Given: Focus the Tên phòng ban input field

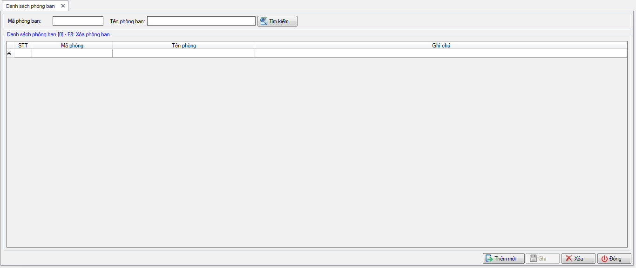Looking at the screenshot, I should [x=201, y=21].
